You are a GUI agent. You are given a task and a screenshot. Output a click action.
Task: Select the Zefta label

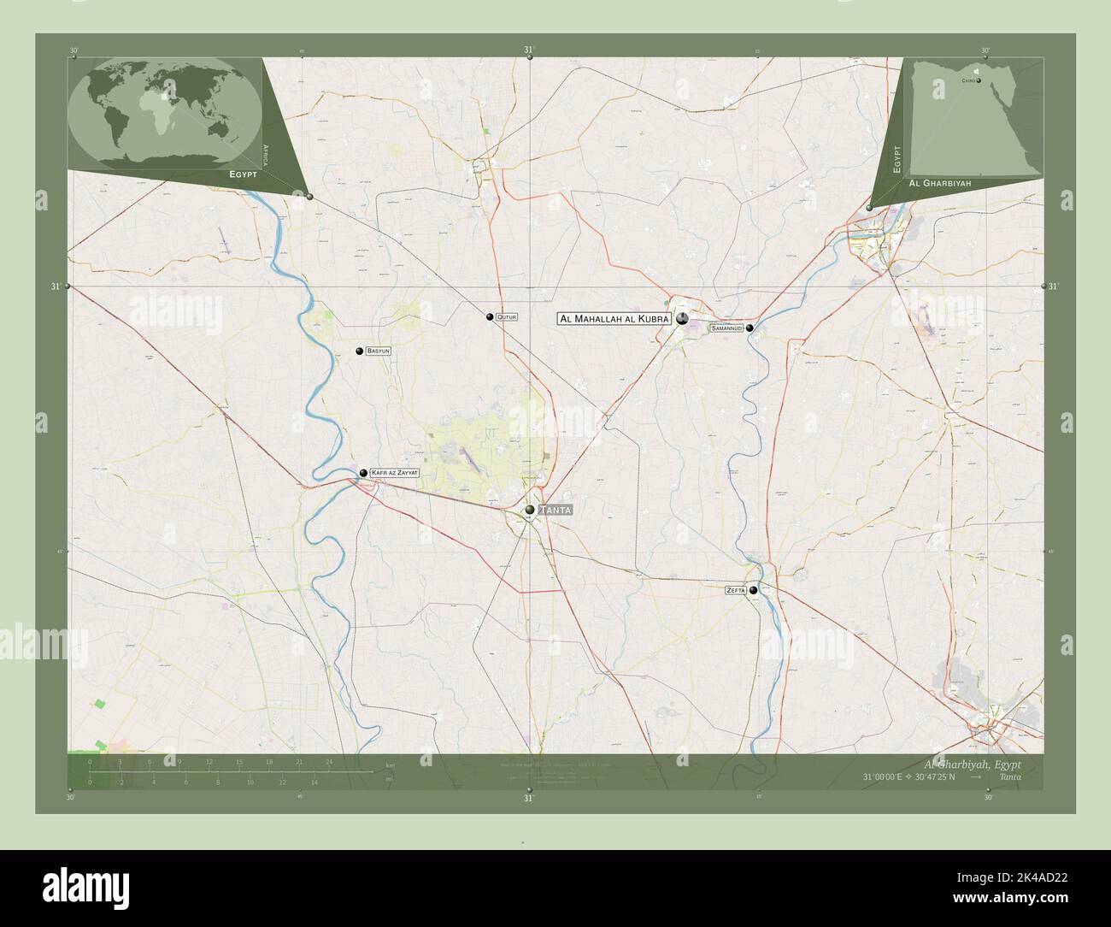click(736, 590)
